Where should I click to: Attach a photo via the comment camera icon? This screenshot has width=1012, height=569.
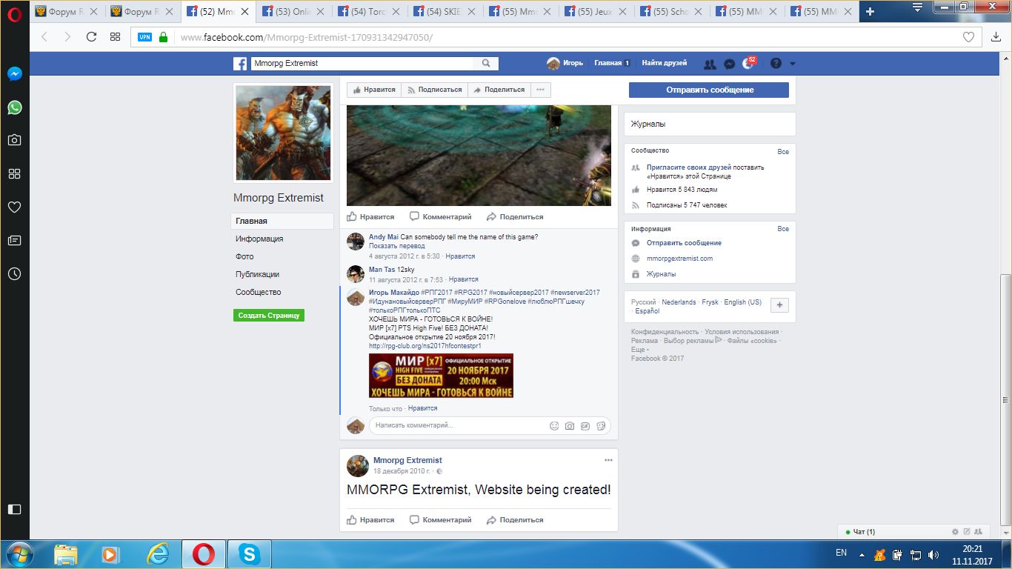(570, 426)
